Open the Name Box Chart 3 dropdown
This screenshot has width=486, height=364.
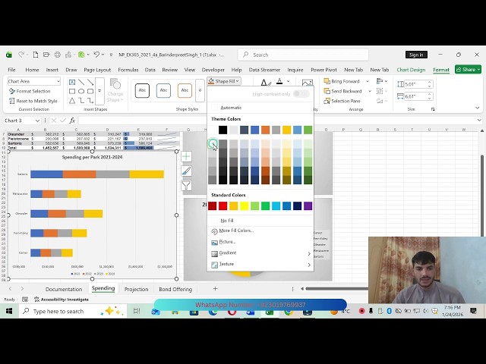[37, 121]
